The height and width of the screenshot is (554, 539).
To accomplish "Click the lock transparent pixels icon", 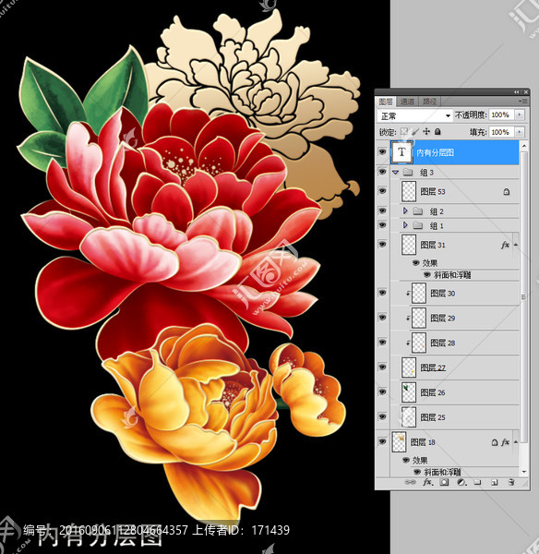I will (404, 132).
